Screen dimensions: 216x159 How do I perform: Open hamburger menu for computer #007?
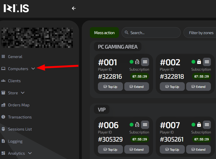click(x=207, y=125)
